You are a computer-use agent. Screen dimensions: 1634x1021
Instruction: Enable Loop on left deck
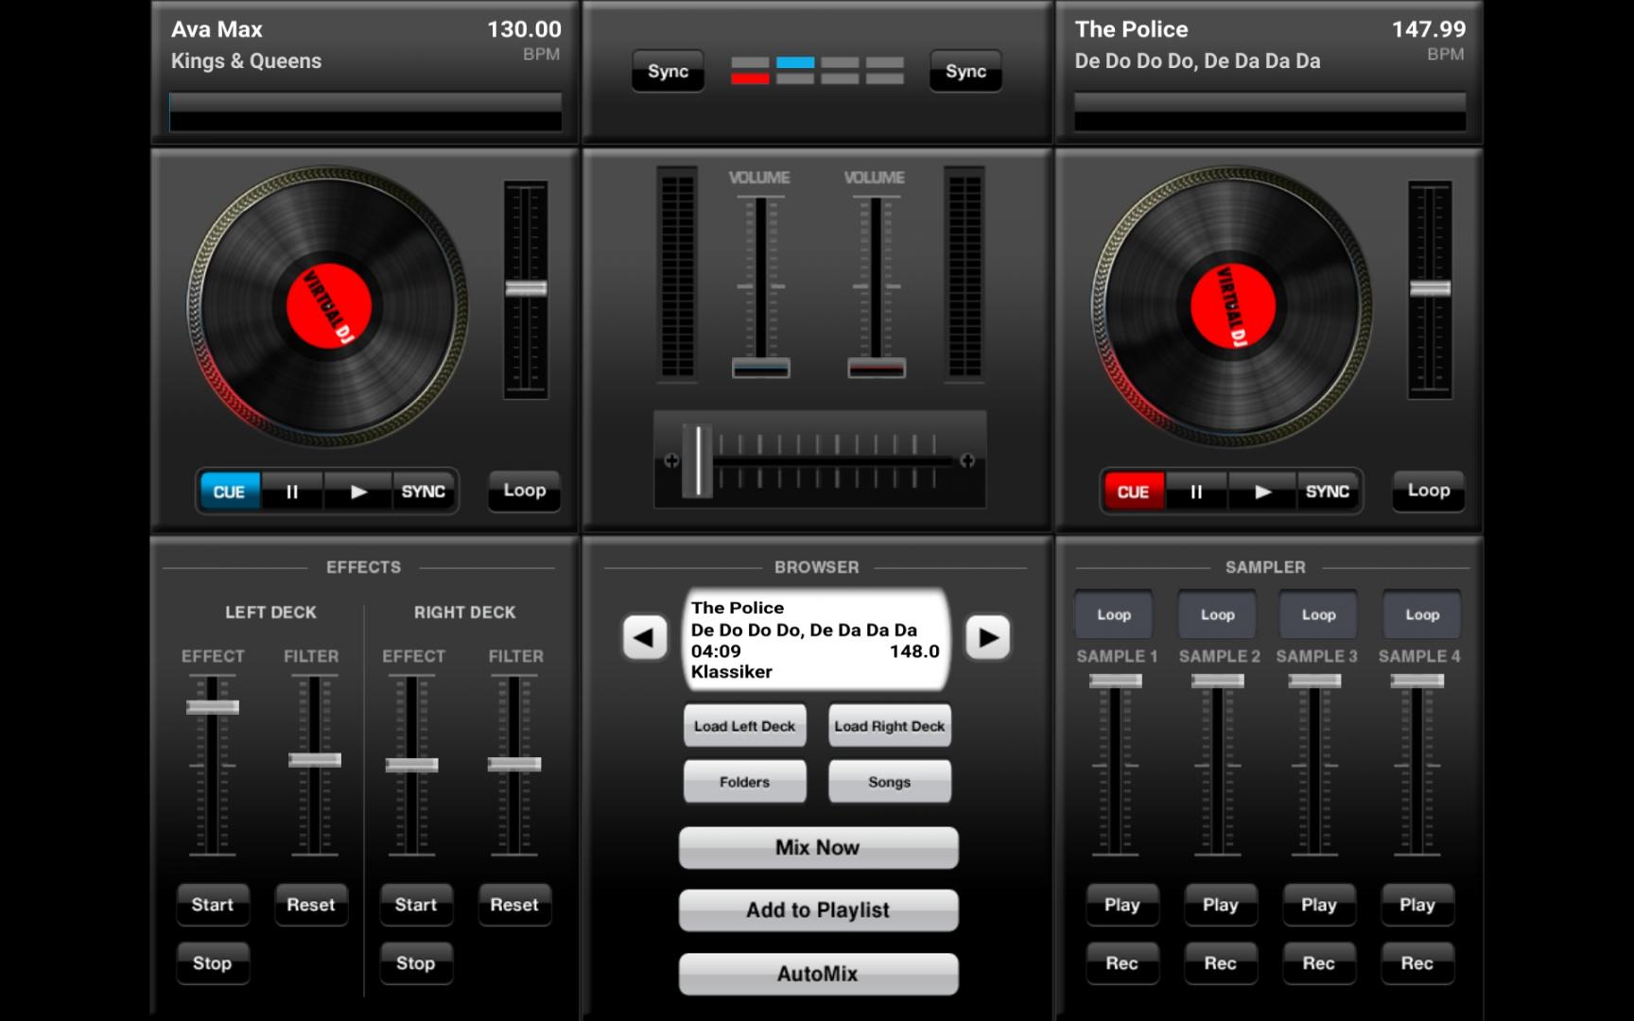(525, 491)
